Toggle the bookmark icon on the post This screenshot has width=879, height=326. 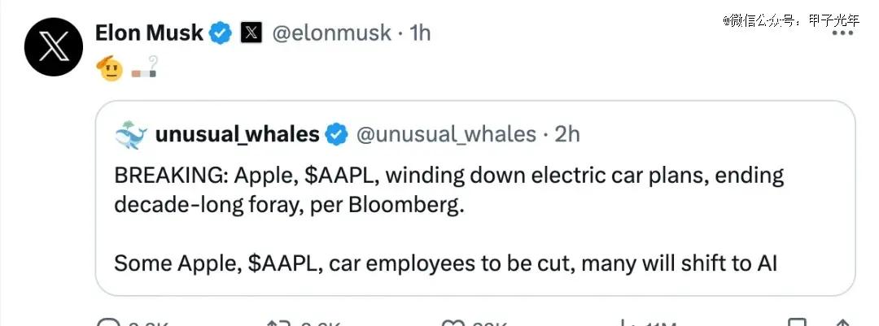797,324
